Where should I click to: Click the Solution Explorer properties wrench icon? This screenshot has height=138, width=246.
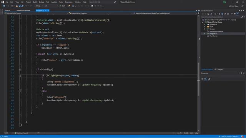click(234, 14)
